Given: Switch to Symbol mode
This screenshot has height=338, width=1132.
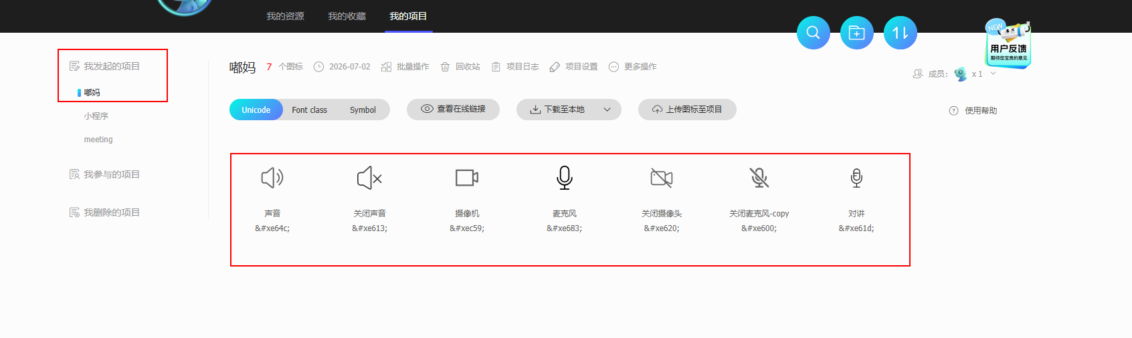Looking at the screenshot, I should coord(363,110).
